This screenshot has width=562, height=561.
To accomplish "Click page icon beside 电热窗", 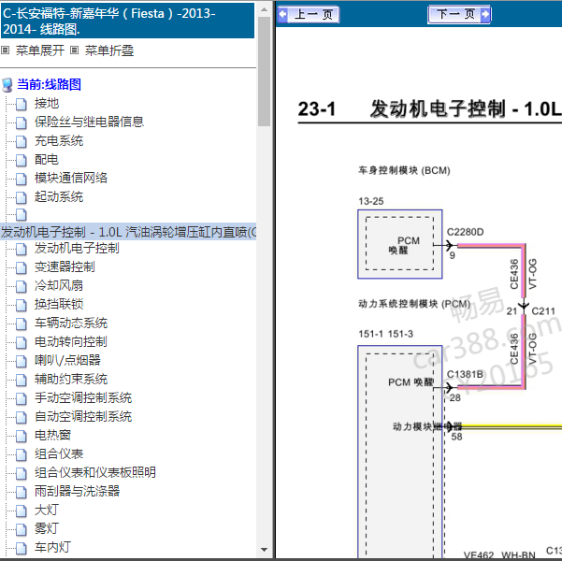I will point(22,436).
